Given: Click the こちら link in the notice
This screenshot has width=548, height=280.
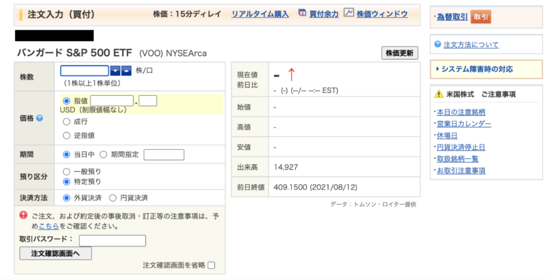Looking at the screenshot, I should pos(49,226).
